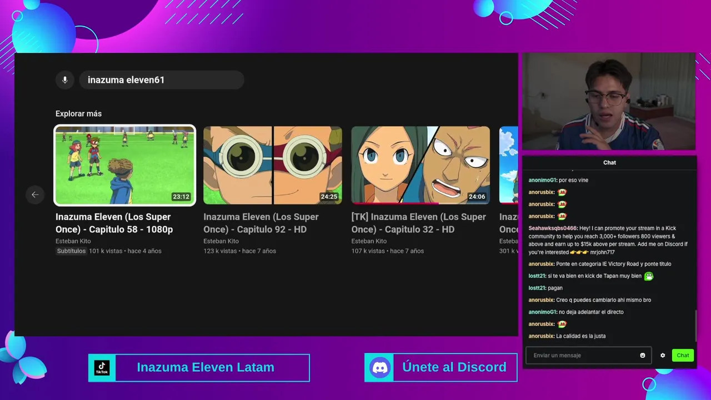The width and height of the screenshot is (711, 400).
Task: Open chat settings gear icon
Action: [x=663, y=356]
